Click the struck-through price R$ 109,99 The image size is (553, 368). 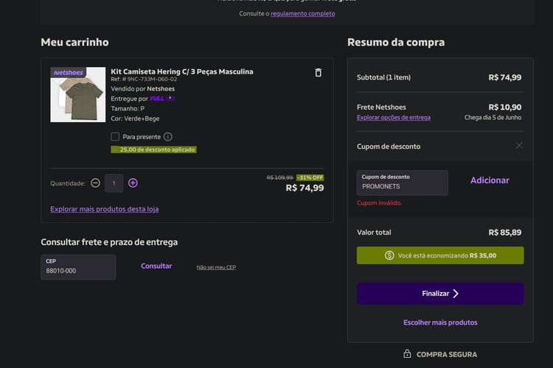click(279, 177)
